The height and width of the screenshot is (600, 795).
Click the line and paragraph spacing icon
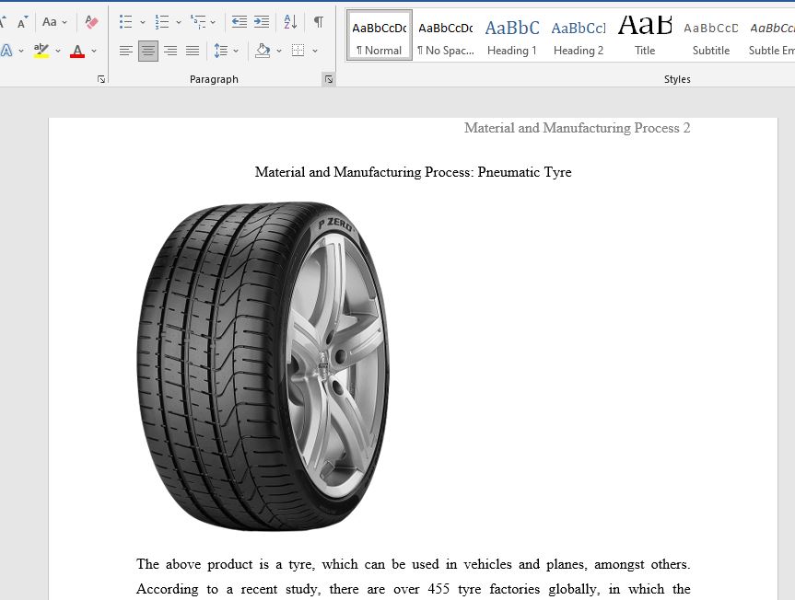point(220,51)
